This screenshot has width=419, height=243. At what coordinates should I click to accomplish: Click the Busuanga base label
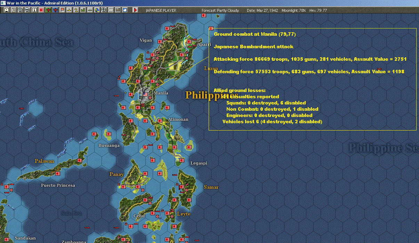pyautogui.click(x=109, y=145)
